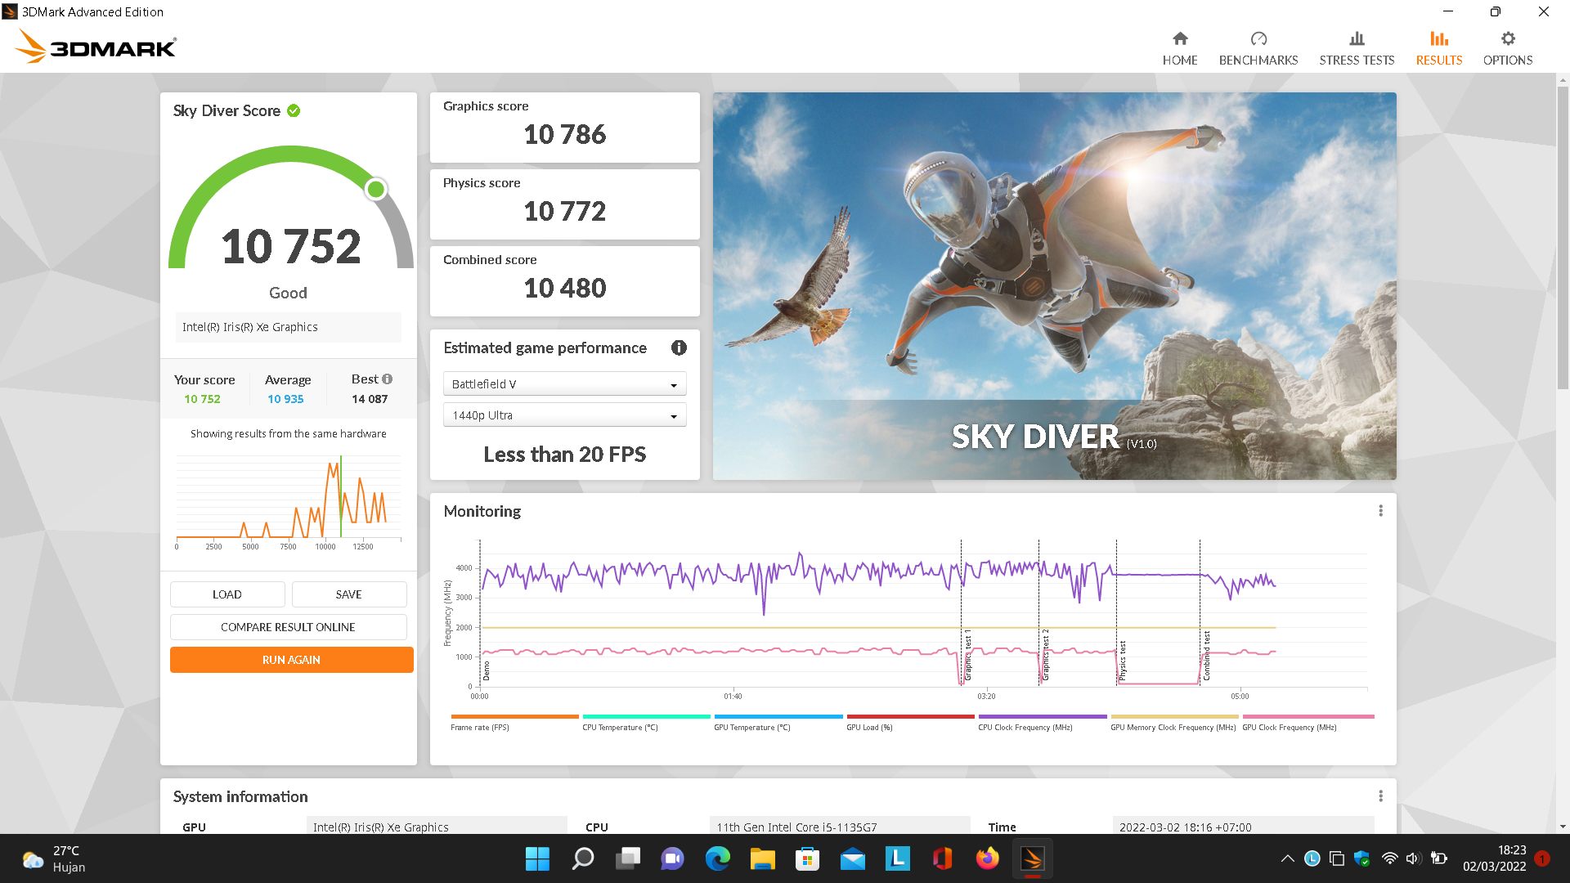Image resolution: width=1570 pixels, height=883 pixels.
Task: Launch Microsoft Edge from taskbar
Action: pos(718,858)
